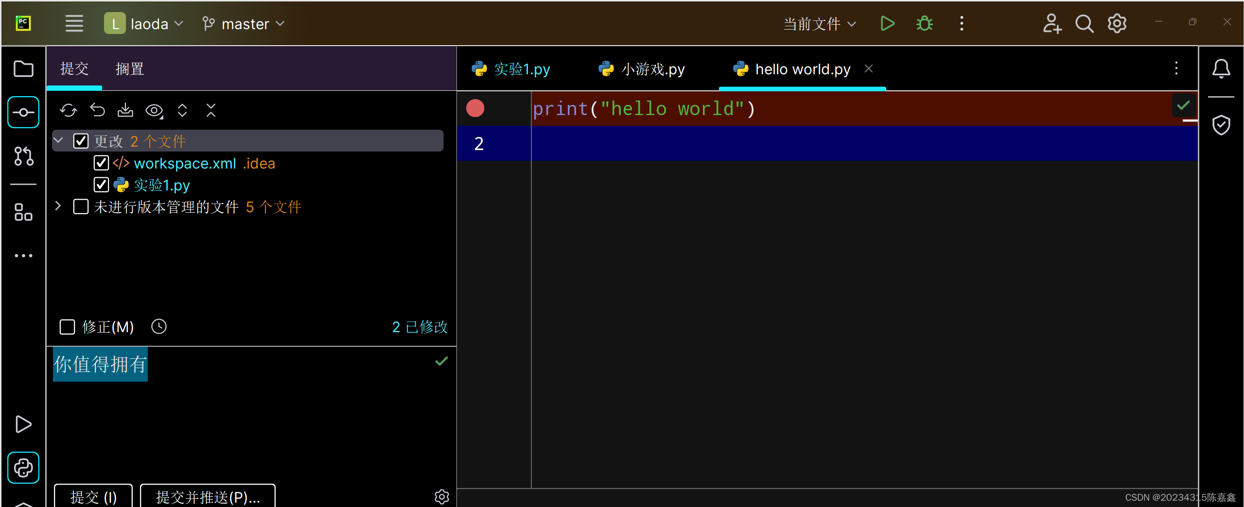Uncheck 实验1.py in the changes list
This screenshot has height=507, width=1244.
(101, 185)
